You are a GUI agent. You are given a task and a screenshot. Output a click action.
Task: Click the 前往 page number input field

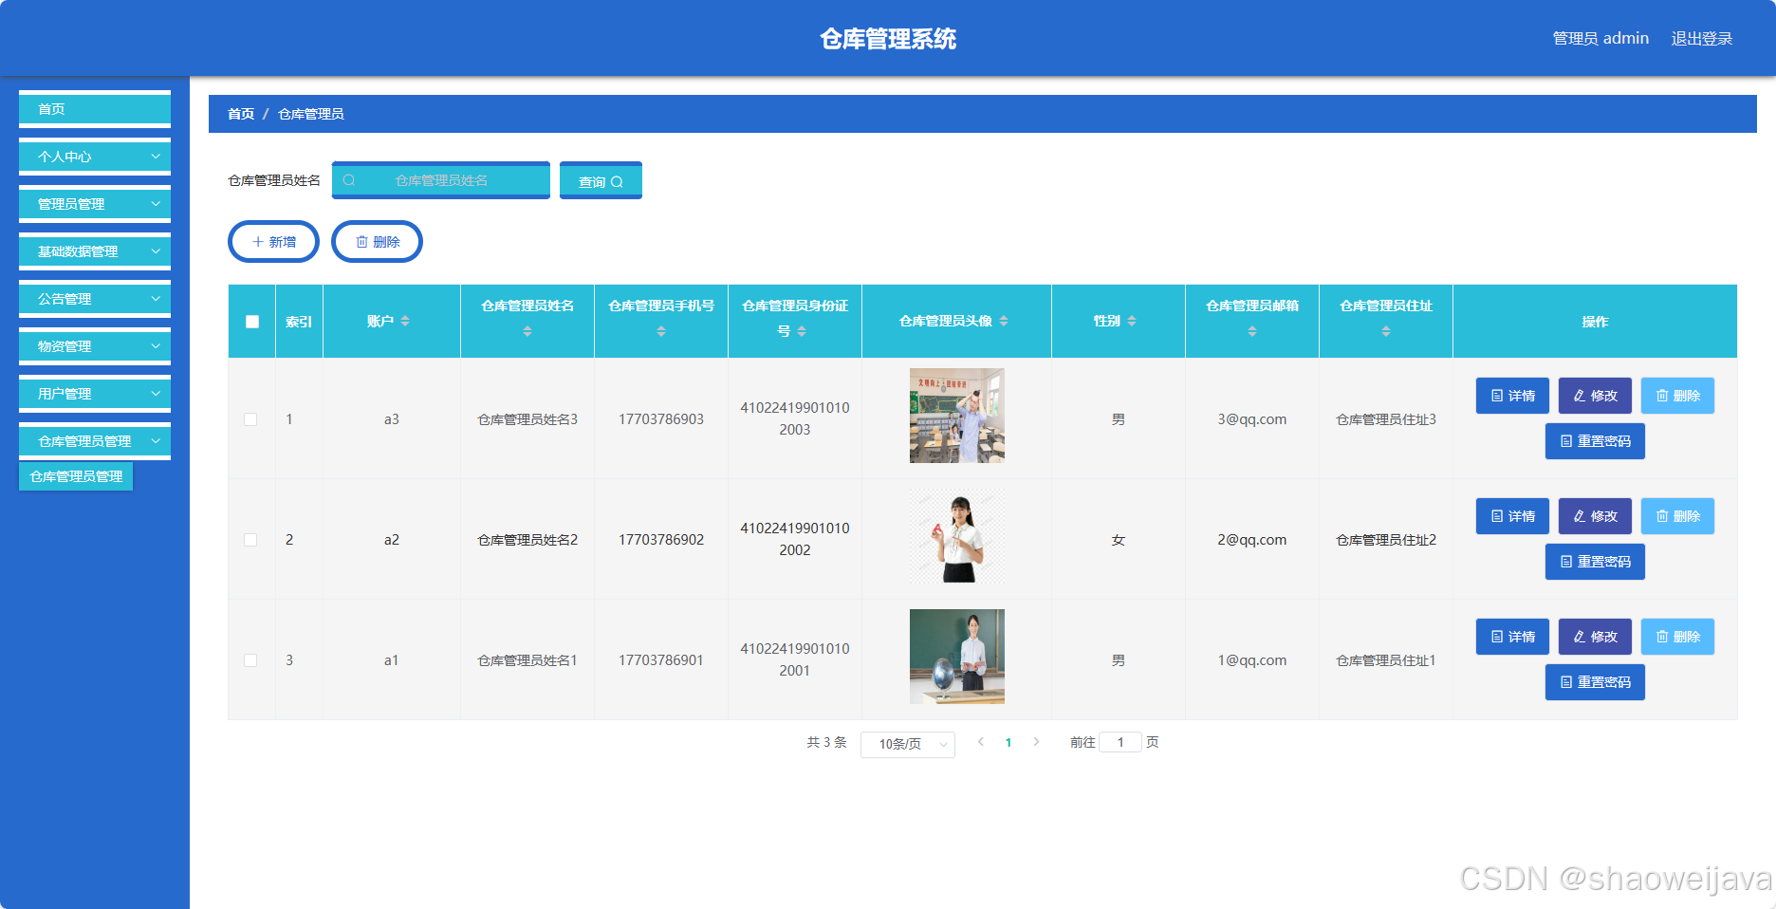pyautogui.click(x=1120, y=742)
